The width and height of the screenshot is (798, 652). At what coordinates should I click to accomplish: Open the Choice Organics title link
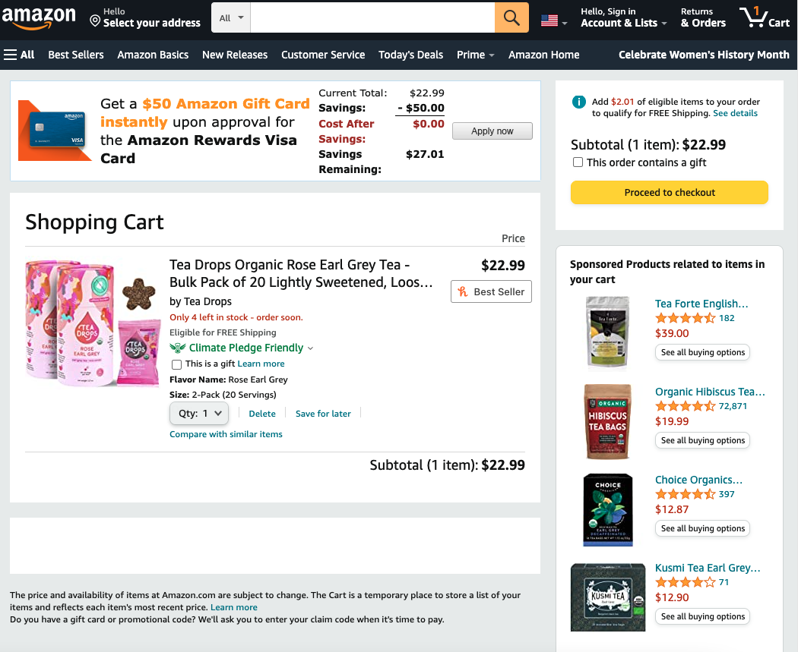click(698, 480)
